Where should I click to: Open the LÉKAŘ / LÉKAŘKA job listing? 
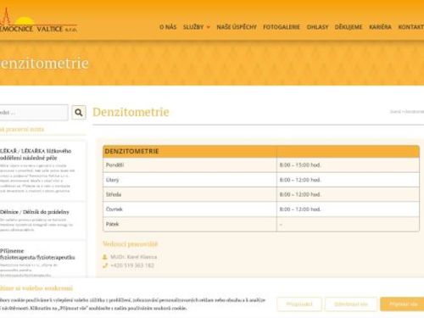click(x=36, y=154)
